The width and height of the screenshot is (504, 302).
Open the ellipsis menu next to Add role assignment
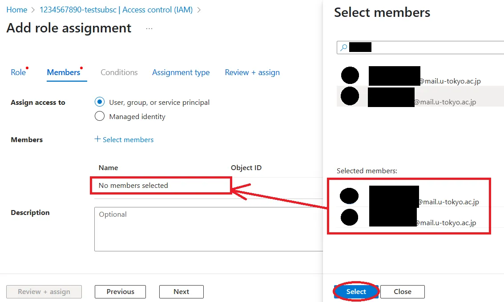(x=149, y=28)
